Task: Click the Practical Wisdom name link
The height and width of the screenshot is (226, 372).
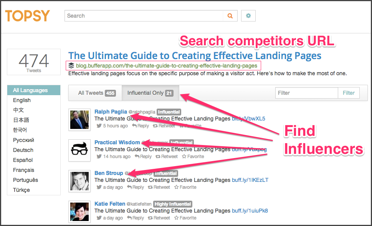Action: coord(117,142)
